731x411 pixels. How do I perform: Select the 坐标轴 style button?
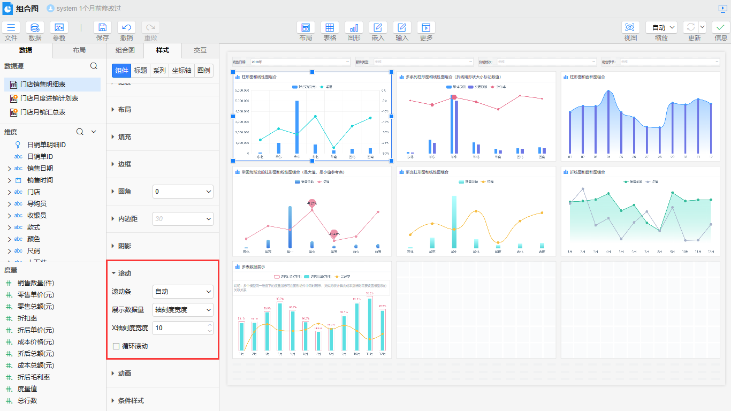click(181, 71)
